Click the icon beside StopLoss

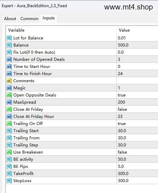click(x=9, y=181)
